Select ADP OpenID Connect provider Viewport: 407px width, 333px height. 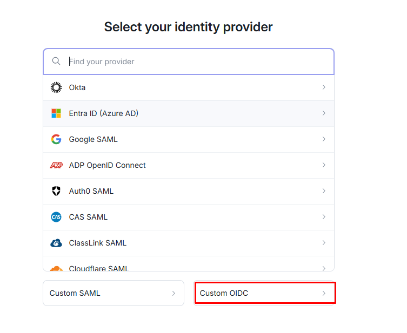coord(108,165)
